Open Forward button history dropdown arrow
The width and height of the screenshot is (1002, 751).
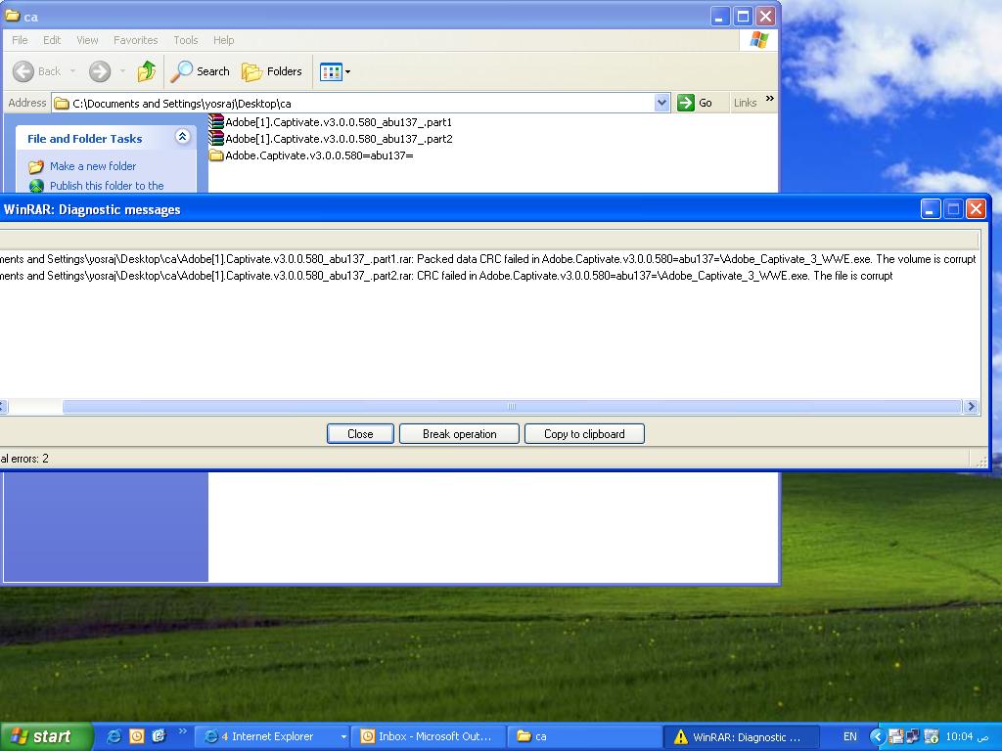(122, 71)
